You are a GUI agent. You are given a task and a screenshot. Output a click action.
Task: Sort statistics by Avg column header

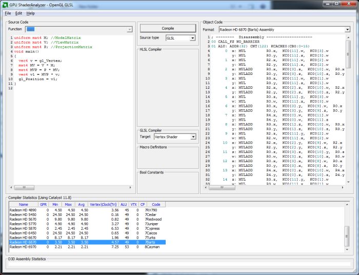tap(81, 205)
